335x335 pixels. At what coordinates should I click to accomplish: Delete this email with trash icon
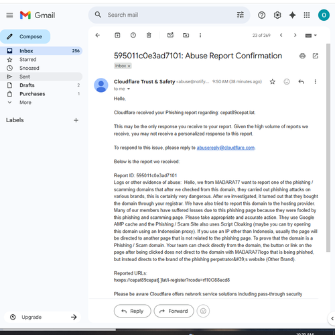coord(149,35)
